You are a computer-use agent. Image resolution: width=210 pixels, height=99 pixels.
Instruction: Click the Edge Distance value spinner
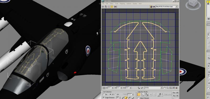(x=120, y=98)
